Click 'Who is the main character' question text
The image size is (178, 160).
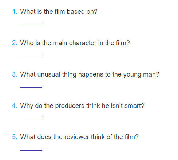tap(75, 43)
